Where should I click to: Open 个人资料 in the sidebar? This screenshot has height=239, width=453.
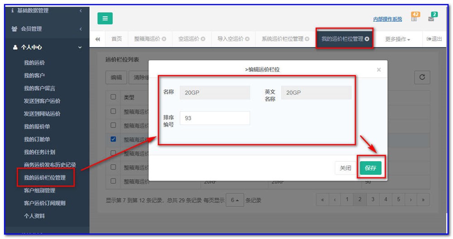click(34, 216)
